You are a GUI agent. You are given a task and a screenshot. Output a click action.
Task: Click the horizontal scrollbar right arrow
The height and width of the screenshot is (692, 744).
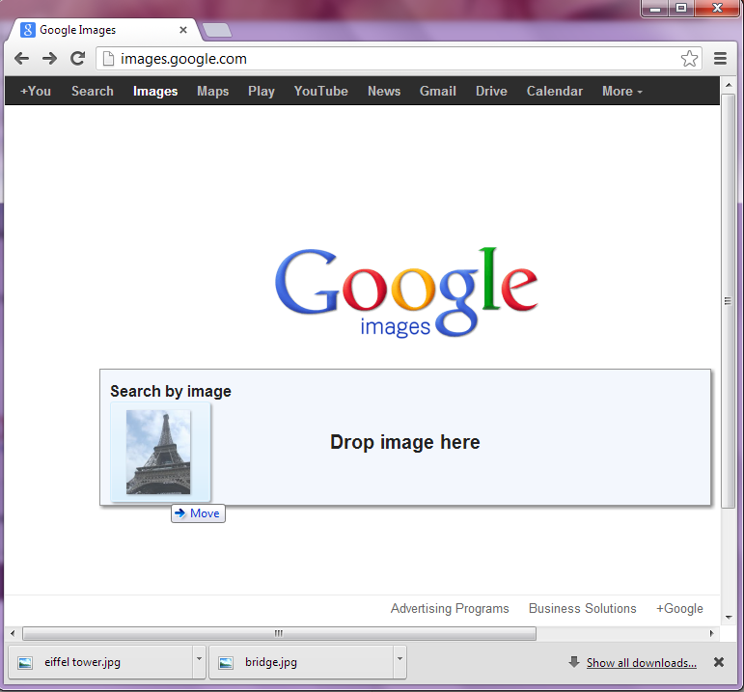pos(711,633)
